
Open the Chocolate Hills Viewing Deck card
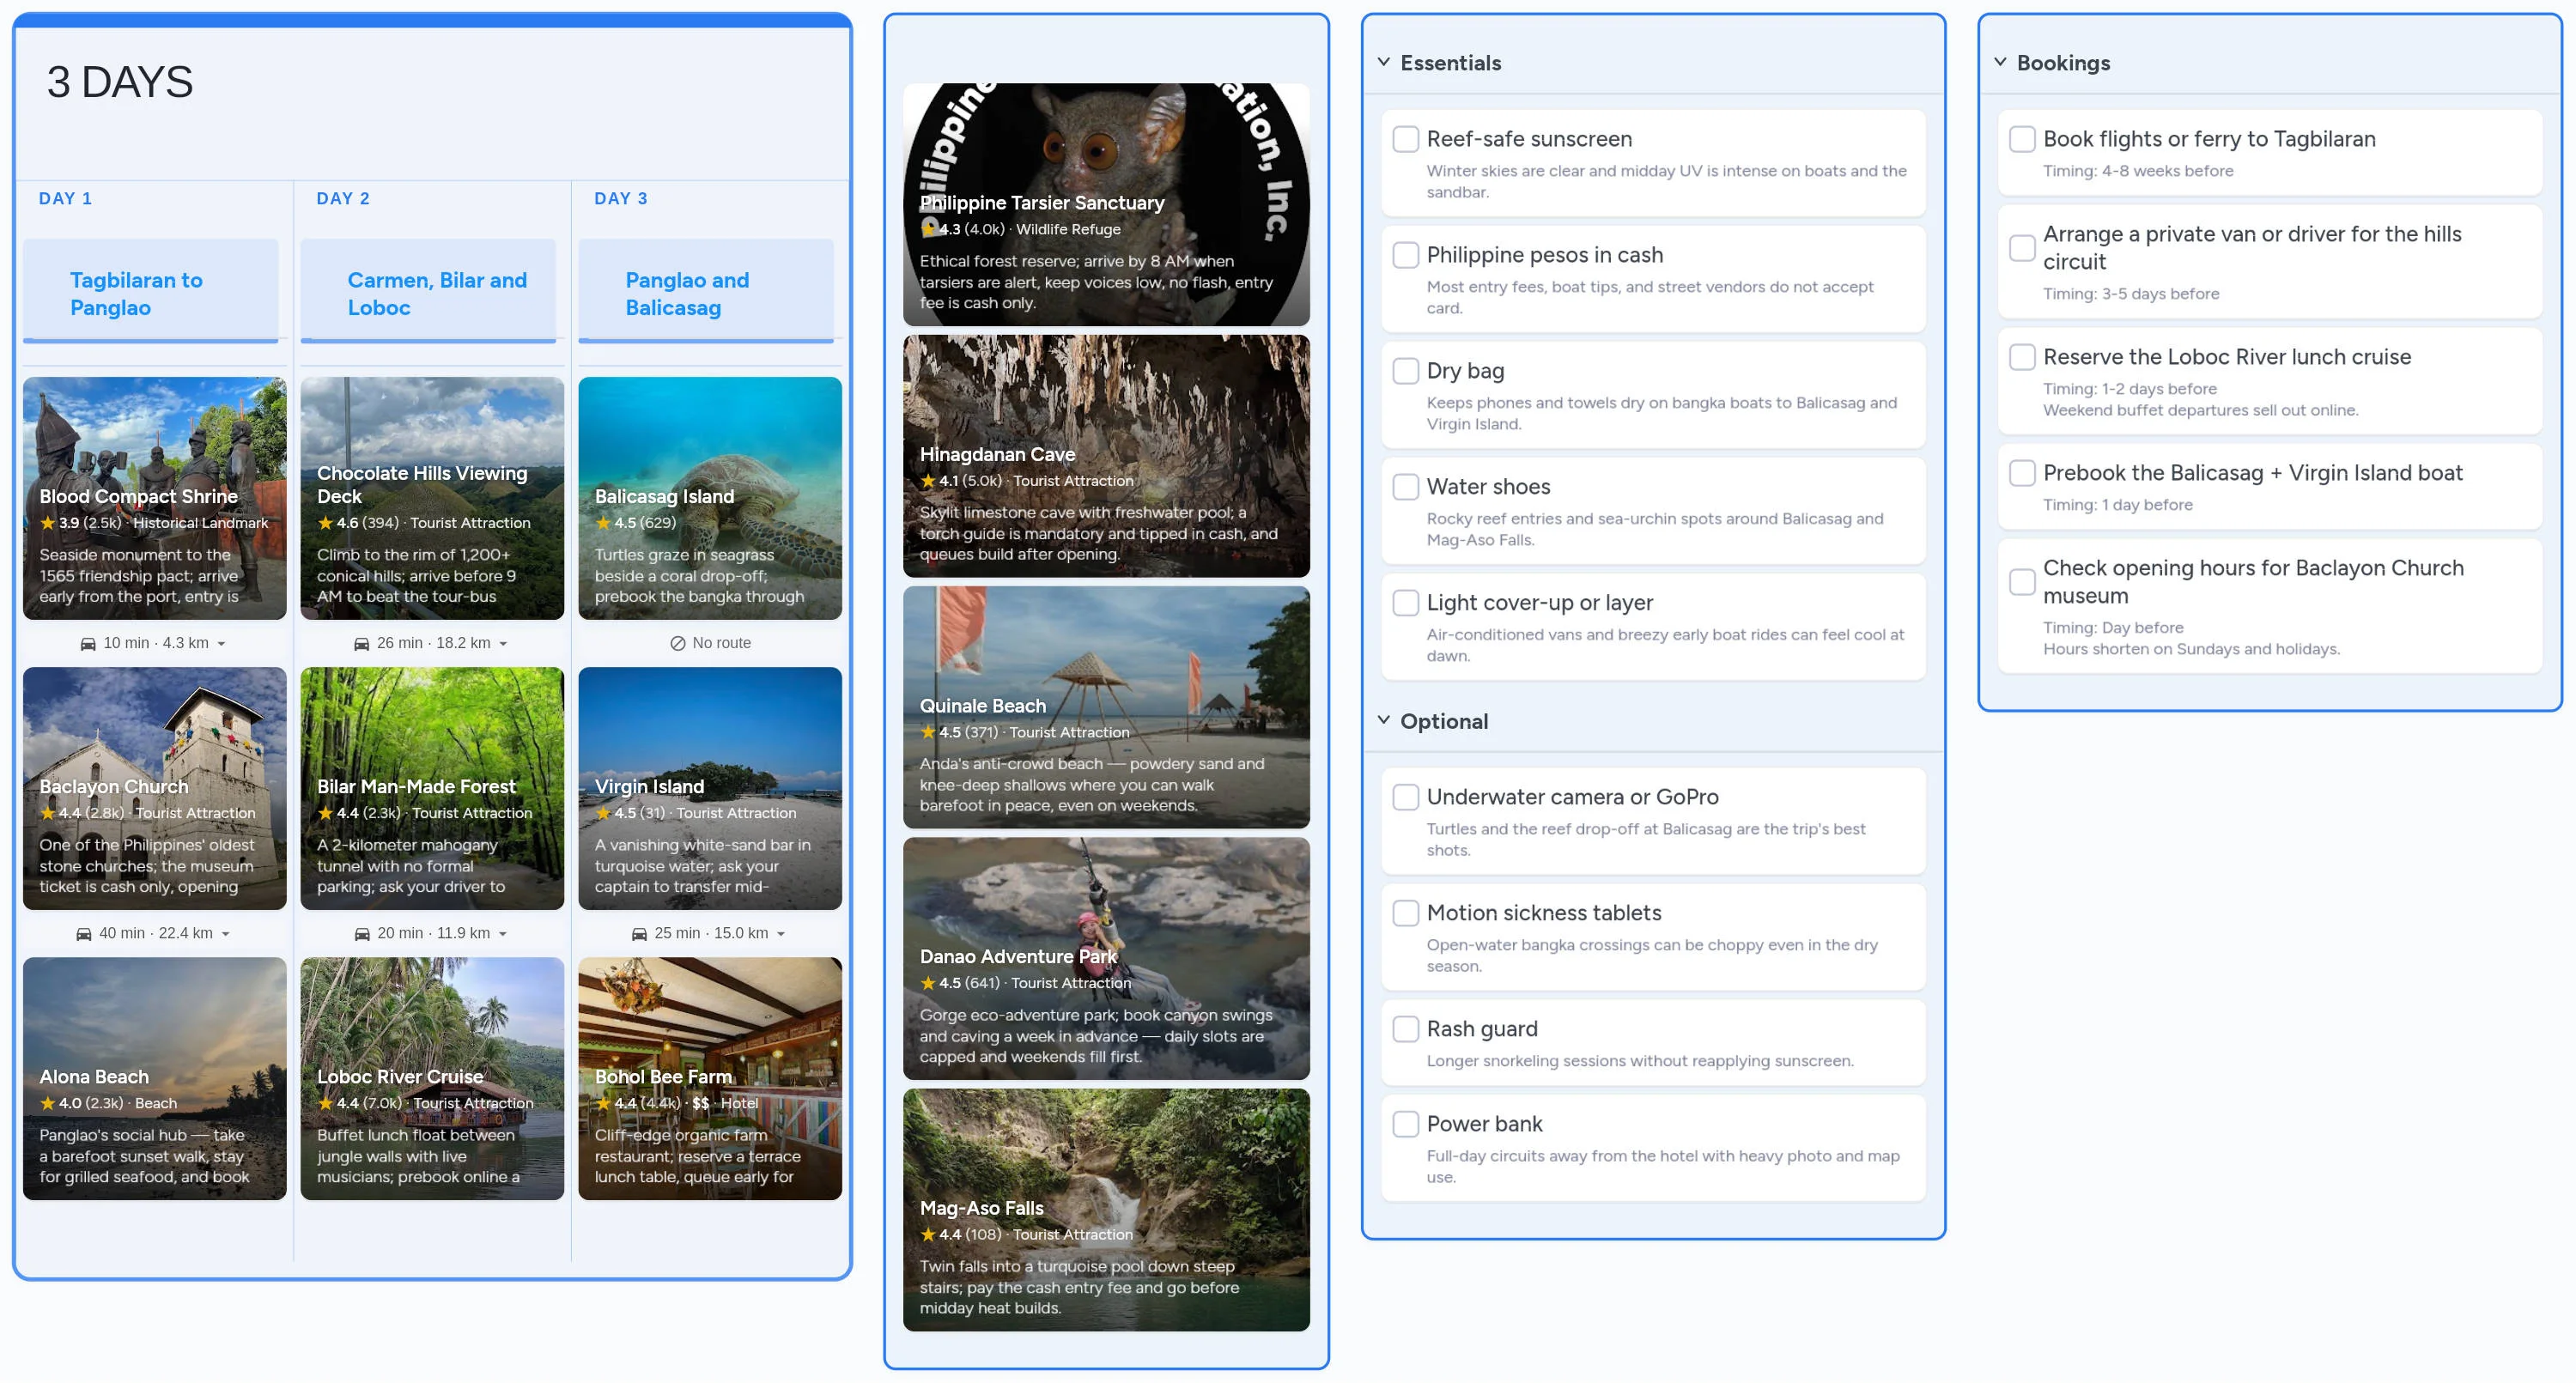pyautogui.click(x=432, y=498)
